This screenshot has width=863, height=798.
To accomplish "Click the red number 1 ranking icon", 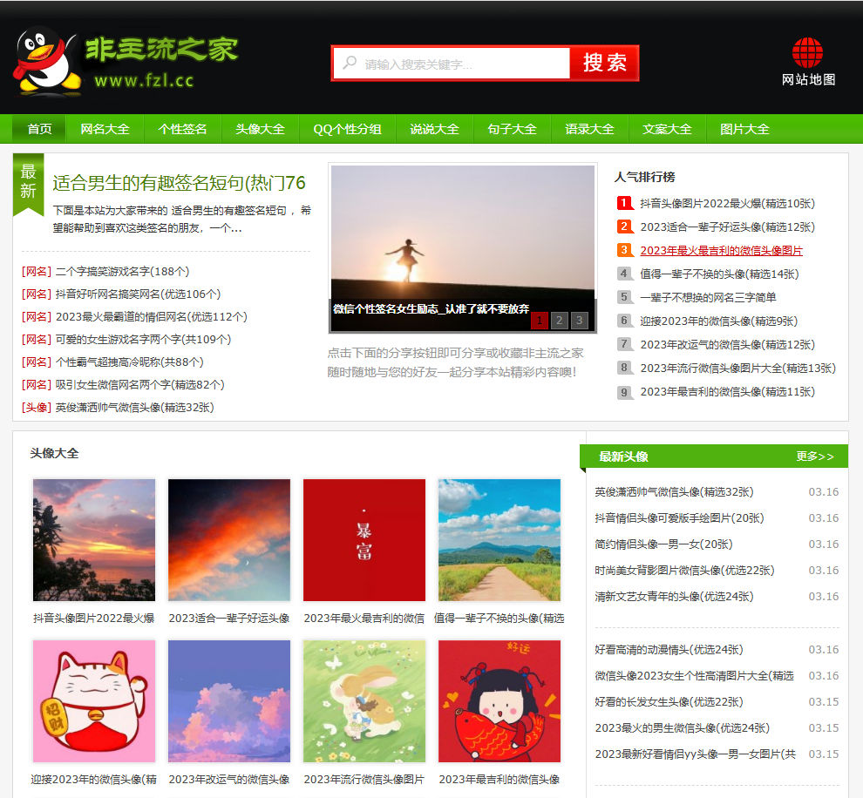I will point(625,203).
